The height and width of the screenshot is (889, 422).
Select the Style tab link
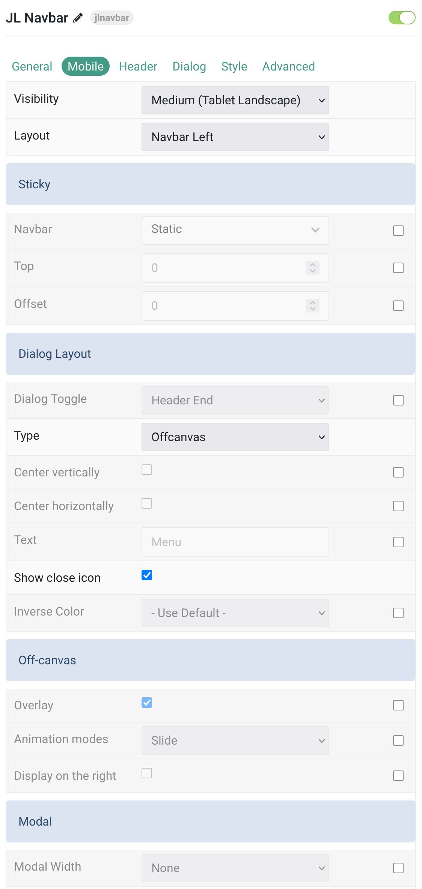234,66
